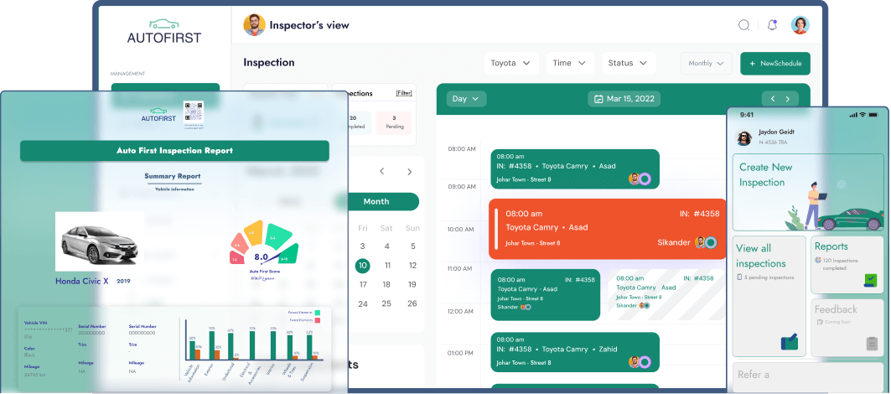
Task: Click the Summary Report heading
Action: click(x=173, y=176)
